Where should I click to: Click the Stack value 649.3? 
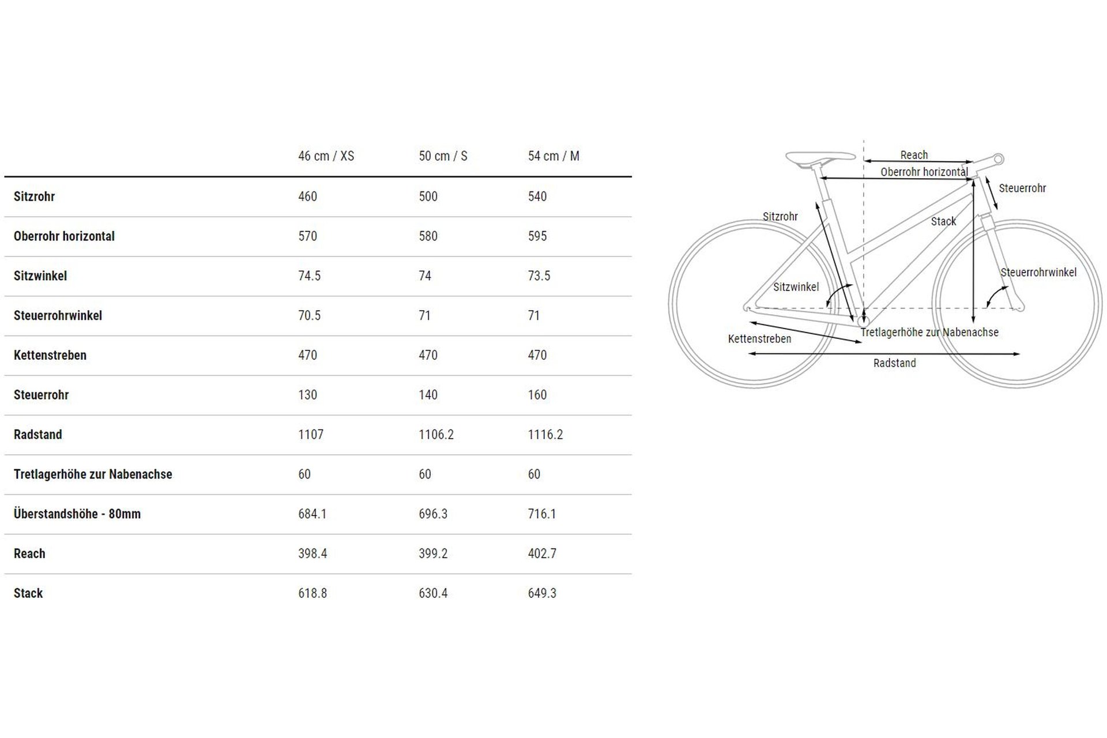point(542,593)
